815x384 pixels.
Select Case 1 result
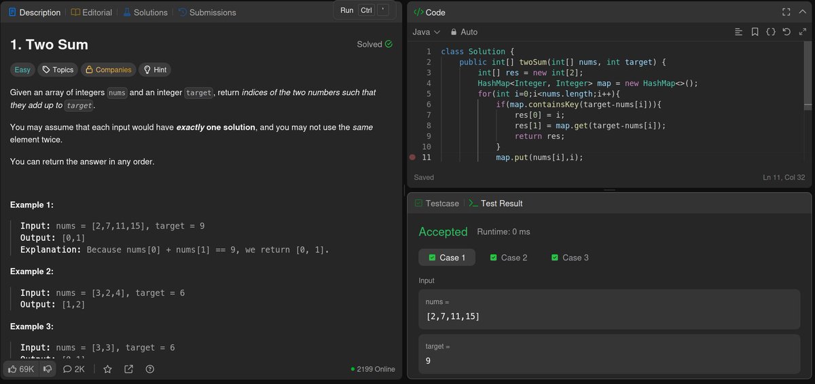(447, 257)
